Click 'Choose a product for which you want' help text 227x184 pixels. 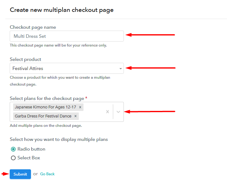[60, 81]
